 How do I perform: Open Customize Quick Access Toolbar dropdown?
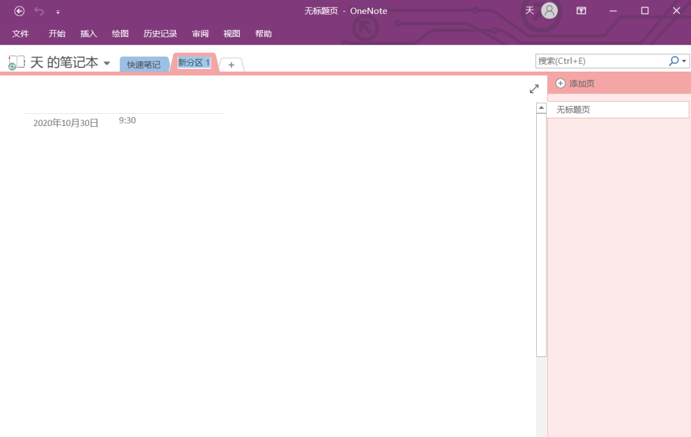58,12
